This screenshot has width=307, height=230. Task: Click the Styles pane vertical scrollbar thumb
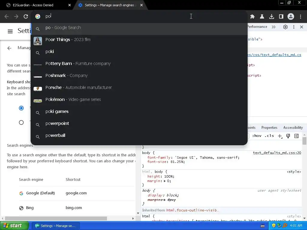click(x=304, y=141)
